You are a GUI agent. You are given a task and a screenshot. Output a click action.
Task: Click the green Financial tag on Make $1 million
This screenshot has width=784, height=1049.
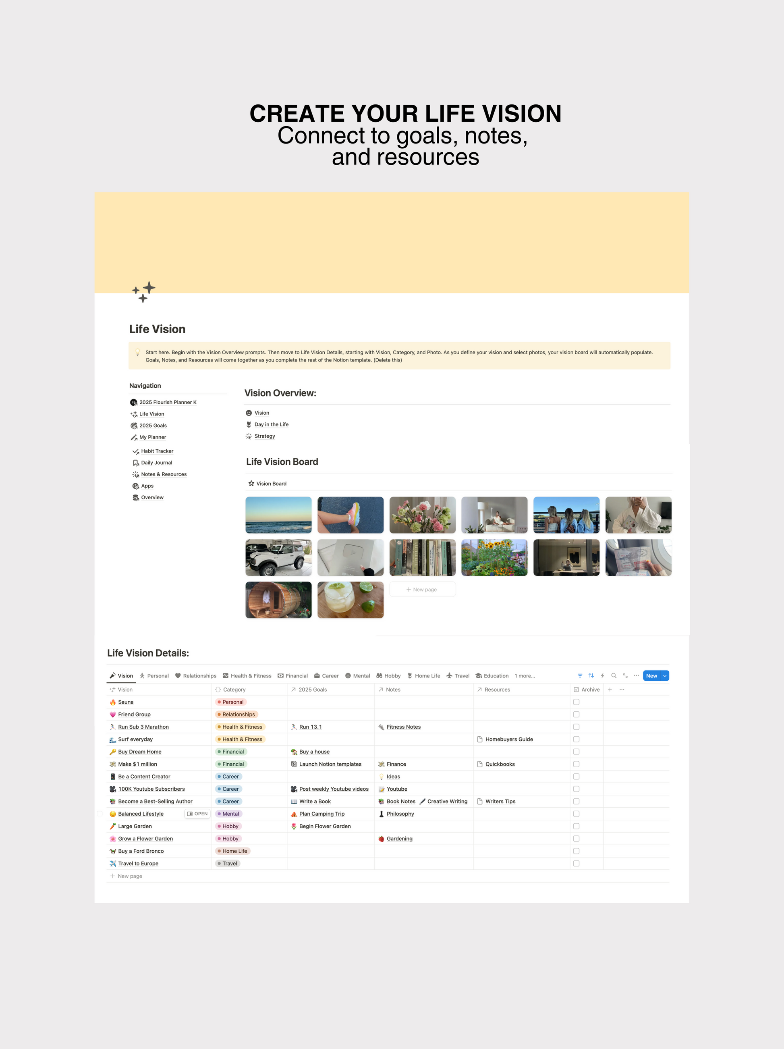tap(231, 764)
